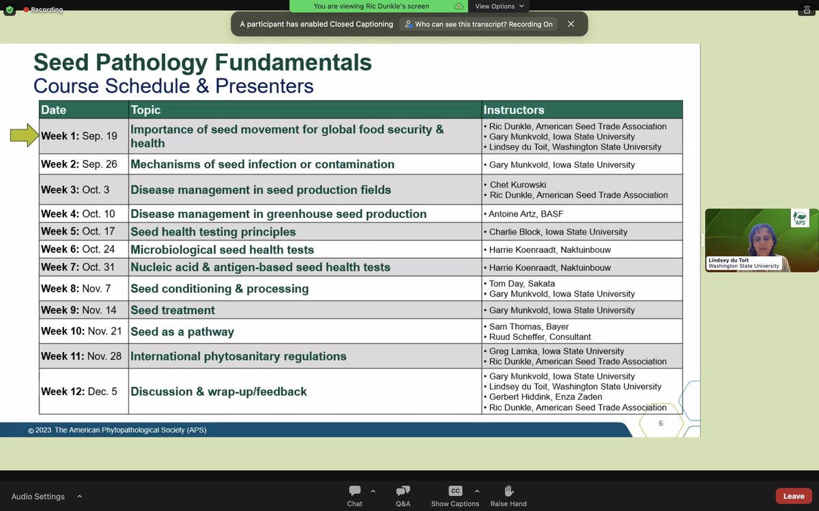Expand the Audio Settings chevron
This screenshot has height=511, width=819.
(79, 496)
